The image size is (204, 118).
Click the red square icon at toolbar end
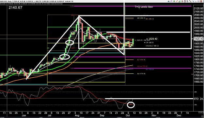tap(201, 1)
